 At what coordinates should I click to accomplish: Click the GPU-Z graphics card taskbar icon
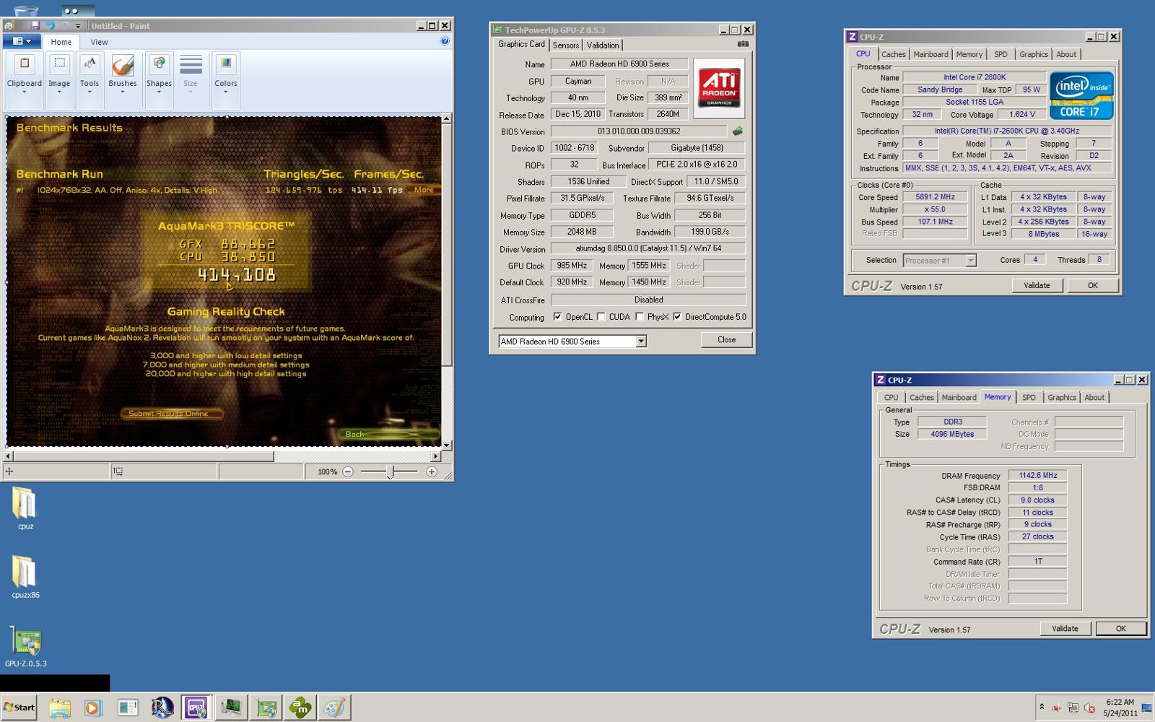coord(266,708)
